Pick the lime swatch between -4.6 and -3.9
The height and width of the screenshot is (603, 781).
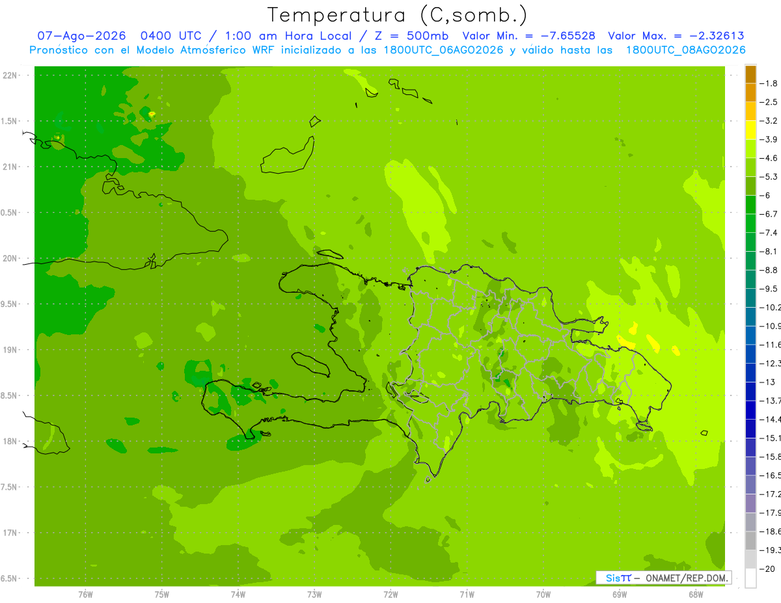tap(750, 149)
